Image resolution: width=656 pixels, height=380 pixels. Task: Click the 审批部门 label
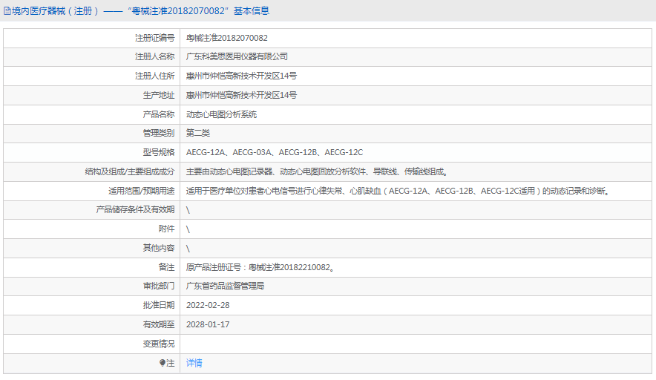(159, 286)
